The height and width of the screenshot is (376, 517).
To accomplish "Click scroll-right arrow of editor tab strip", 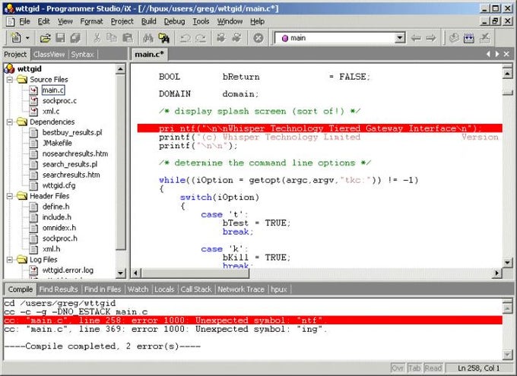I will point(497,55).
